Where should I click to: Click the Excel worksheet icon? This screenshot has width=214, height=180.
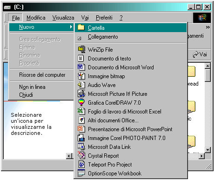tap(81, 111)
